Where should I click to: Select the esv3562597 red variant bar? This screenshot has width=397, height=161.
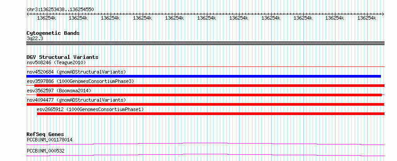click(209, 95)
